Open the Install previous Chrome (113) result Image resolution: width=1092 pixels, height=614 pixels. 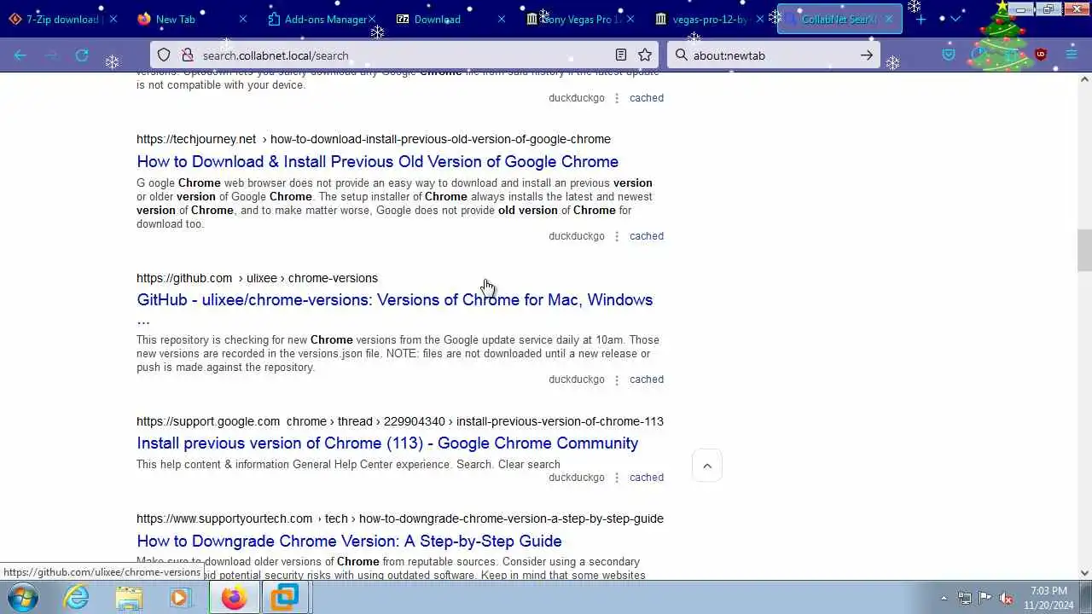point(387,443)
